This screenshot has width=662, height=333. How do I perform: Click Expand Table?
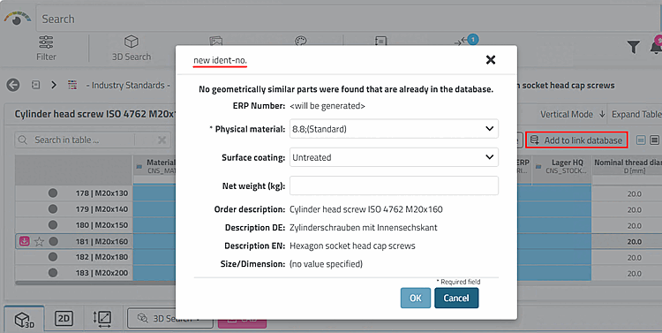pos(636,114)
